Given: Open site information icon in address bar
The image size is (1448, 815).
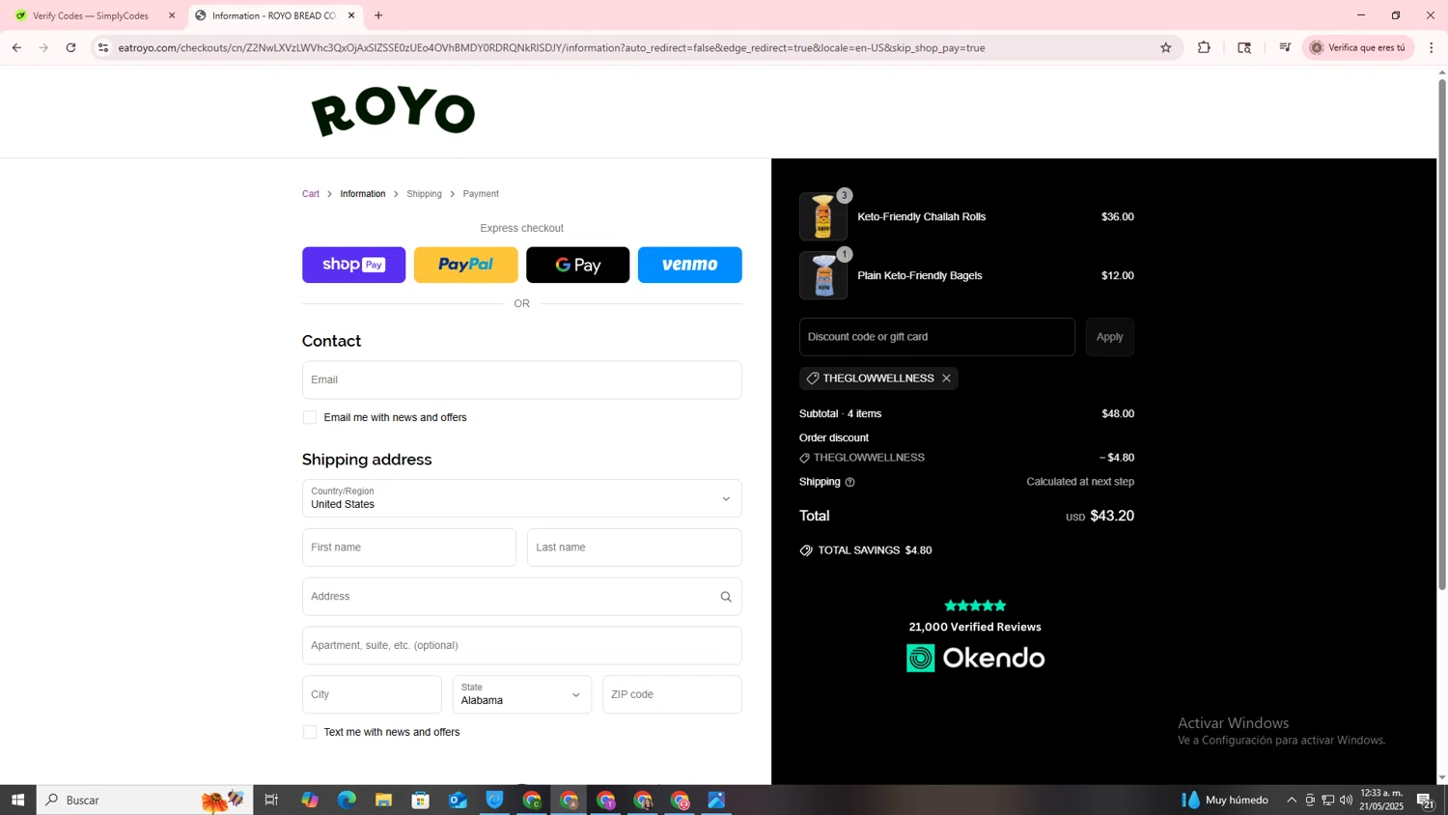Looking at the screenshot, I should (x=103, y=47).
